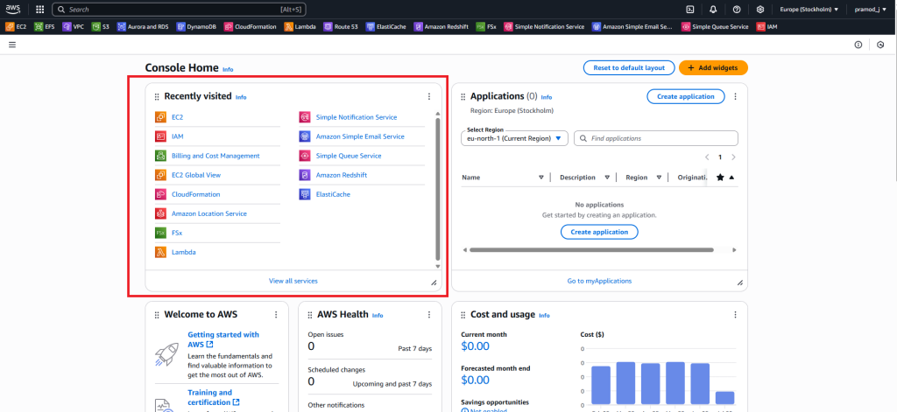Open Recently visited widget options menu

click(429, 96)
